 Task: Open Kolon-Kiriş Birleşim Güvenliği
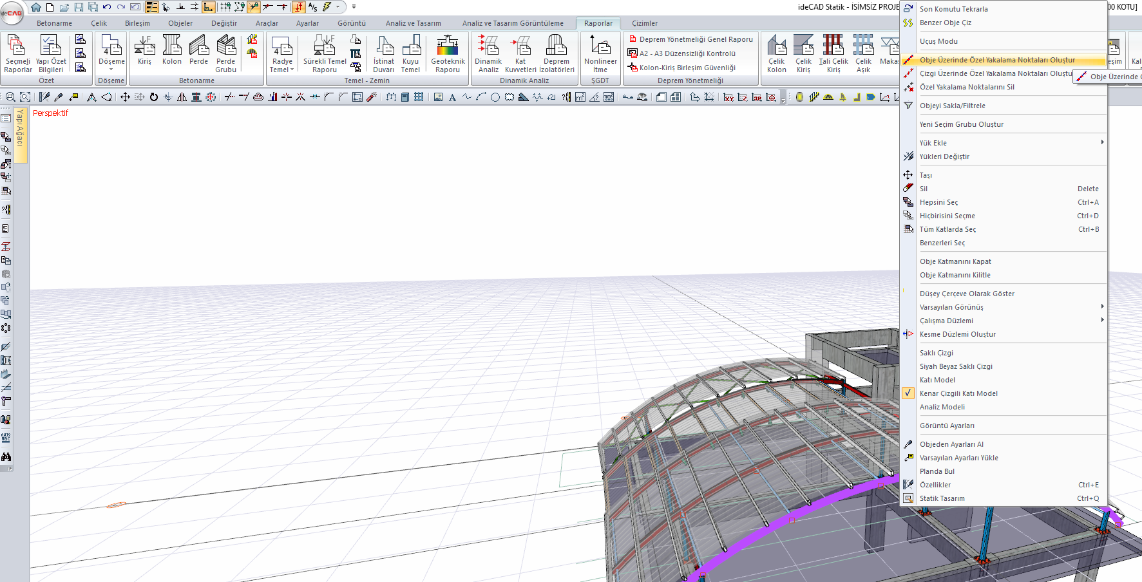682,68
